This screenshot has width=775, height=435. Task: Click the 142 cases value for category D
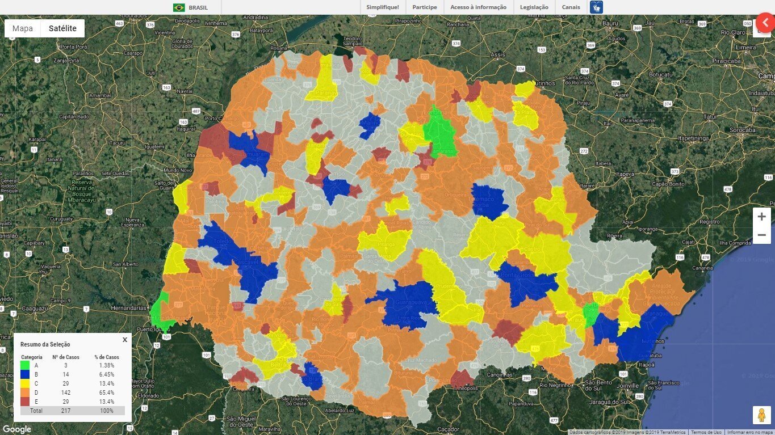pos(66,392)
